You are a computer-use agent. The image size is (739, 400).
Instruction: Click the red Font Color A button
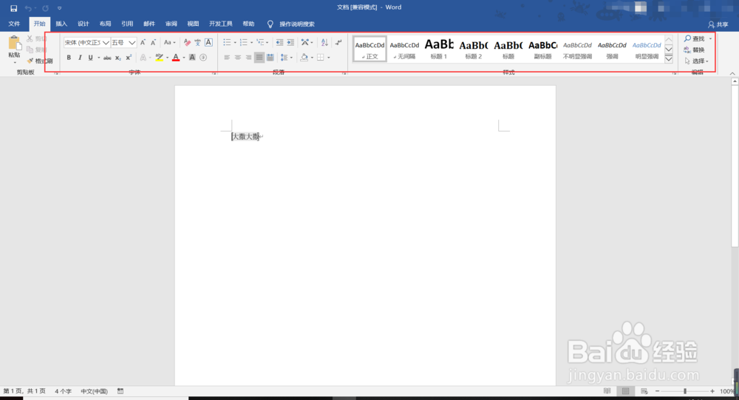176,58
